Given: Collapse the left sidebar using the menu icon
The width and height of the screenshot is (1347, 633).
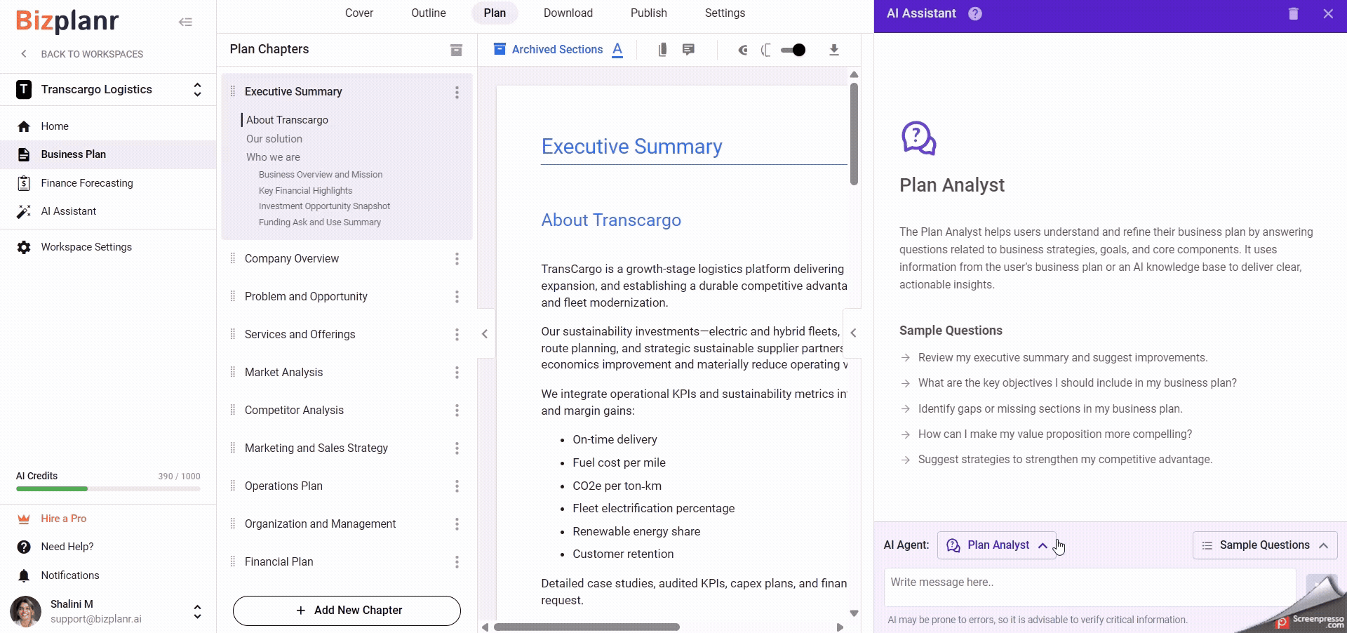Looking at the screenshot, I should (x=185, y=22).
